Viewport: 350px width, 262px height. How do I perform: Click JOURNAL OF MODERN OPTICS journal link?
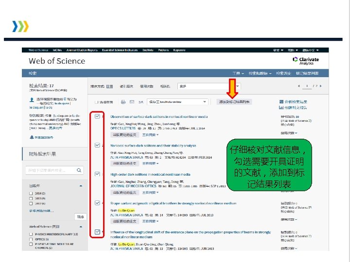coord(133,186)
